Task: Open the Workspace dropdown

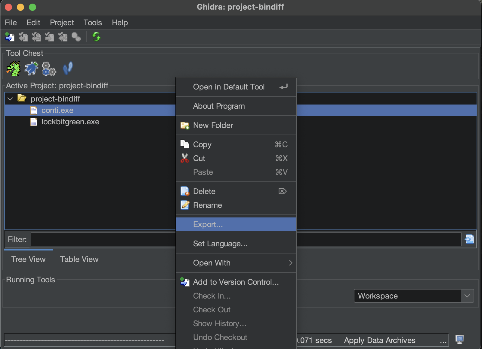Action: point(414,296)
